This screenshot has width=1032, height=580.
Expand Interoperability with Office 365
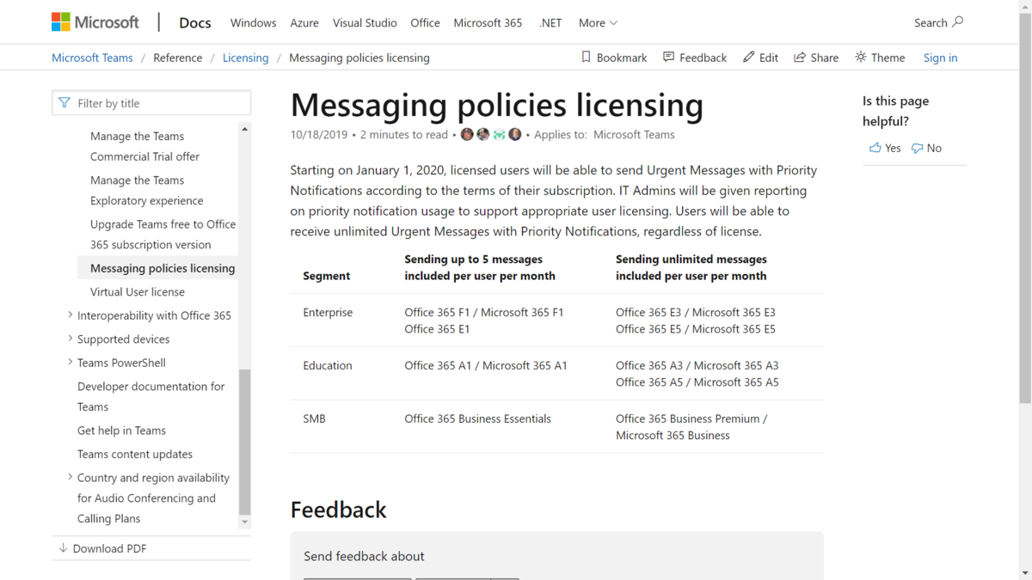click(71, 315)
